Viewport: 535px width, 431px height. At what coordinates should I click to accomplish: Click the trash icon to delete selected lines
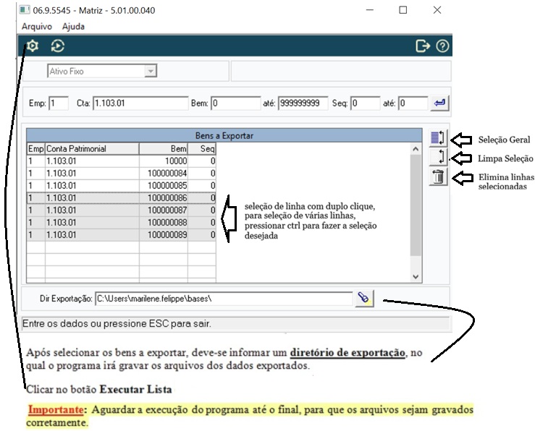[438, 176]
